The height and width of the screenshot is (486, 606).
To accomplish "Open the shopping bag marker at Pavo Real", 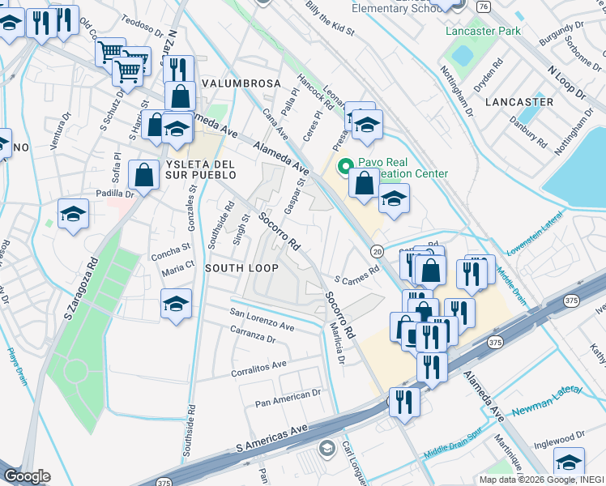I will coord(364,185).
